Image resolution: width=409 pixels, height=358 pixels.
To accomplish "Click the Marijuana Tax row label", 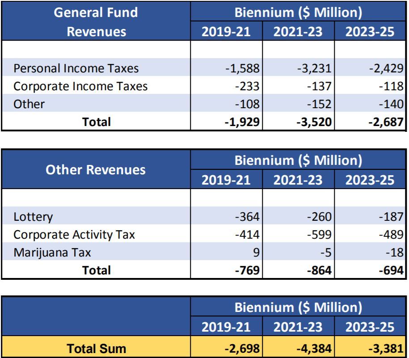I will click(53, 252).
